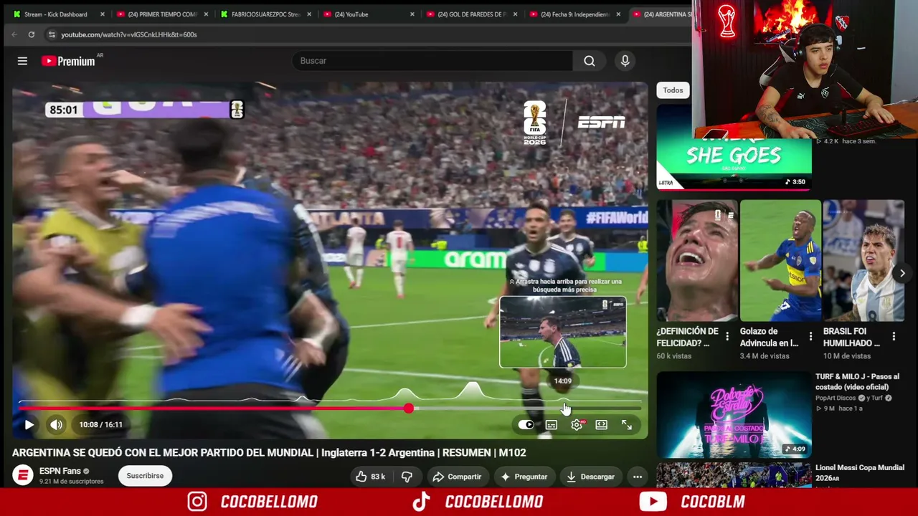Go to YouTube Premium home logo
Image resolution: width=918 pixels, height=516 pixels.
coord(69,61)
